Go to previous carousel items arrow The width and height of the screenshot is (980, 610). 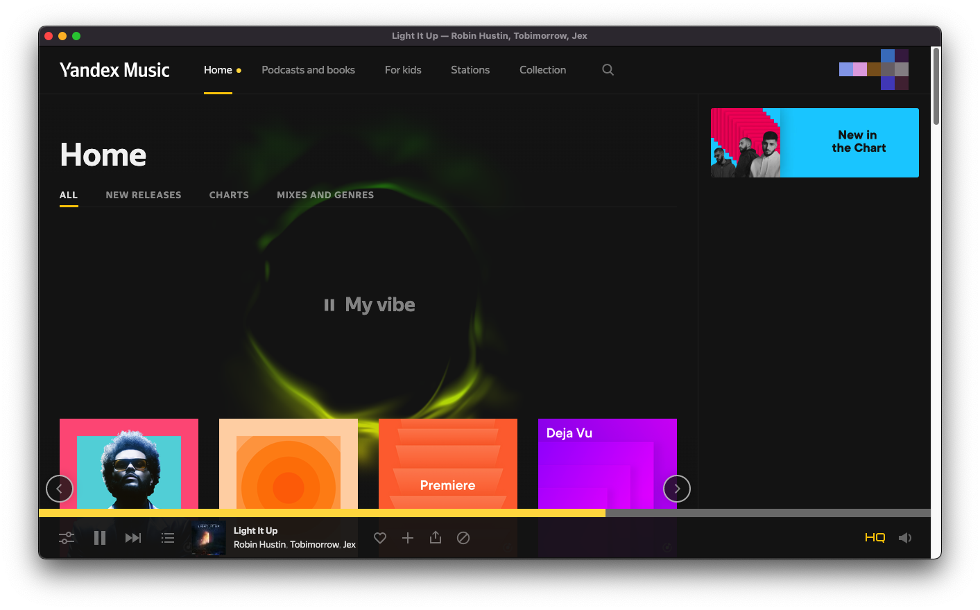[x=60, y=489]
